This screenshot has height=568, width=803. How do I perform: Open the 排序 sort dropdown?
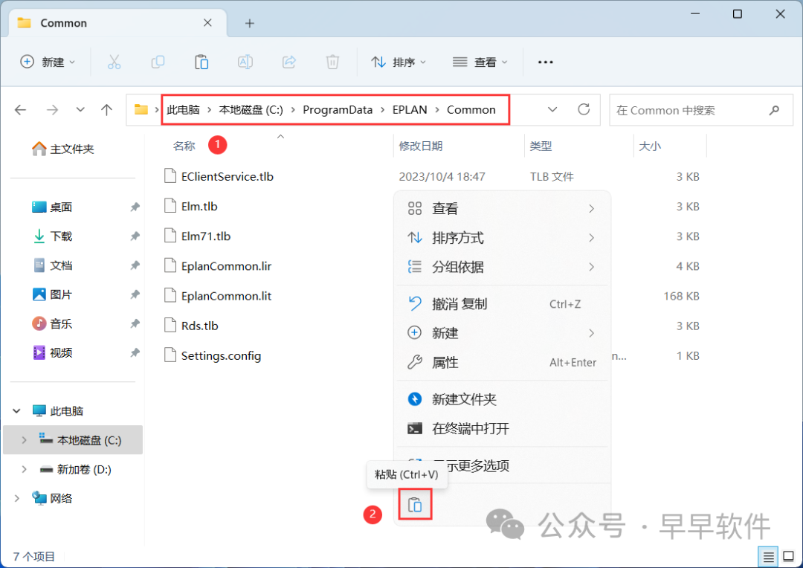(399, 62)
